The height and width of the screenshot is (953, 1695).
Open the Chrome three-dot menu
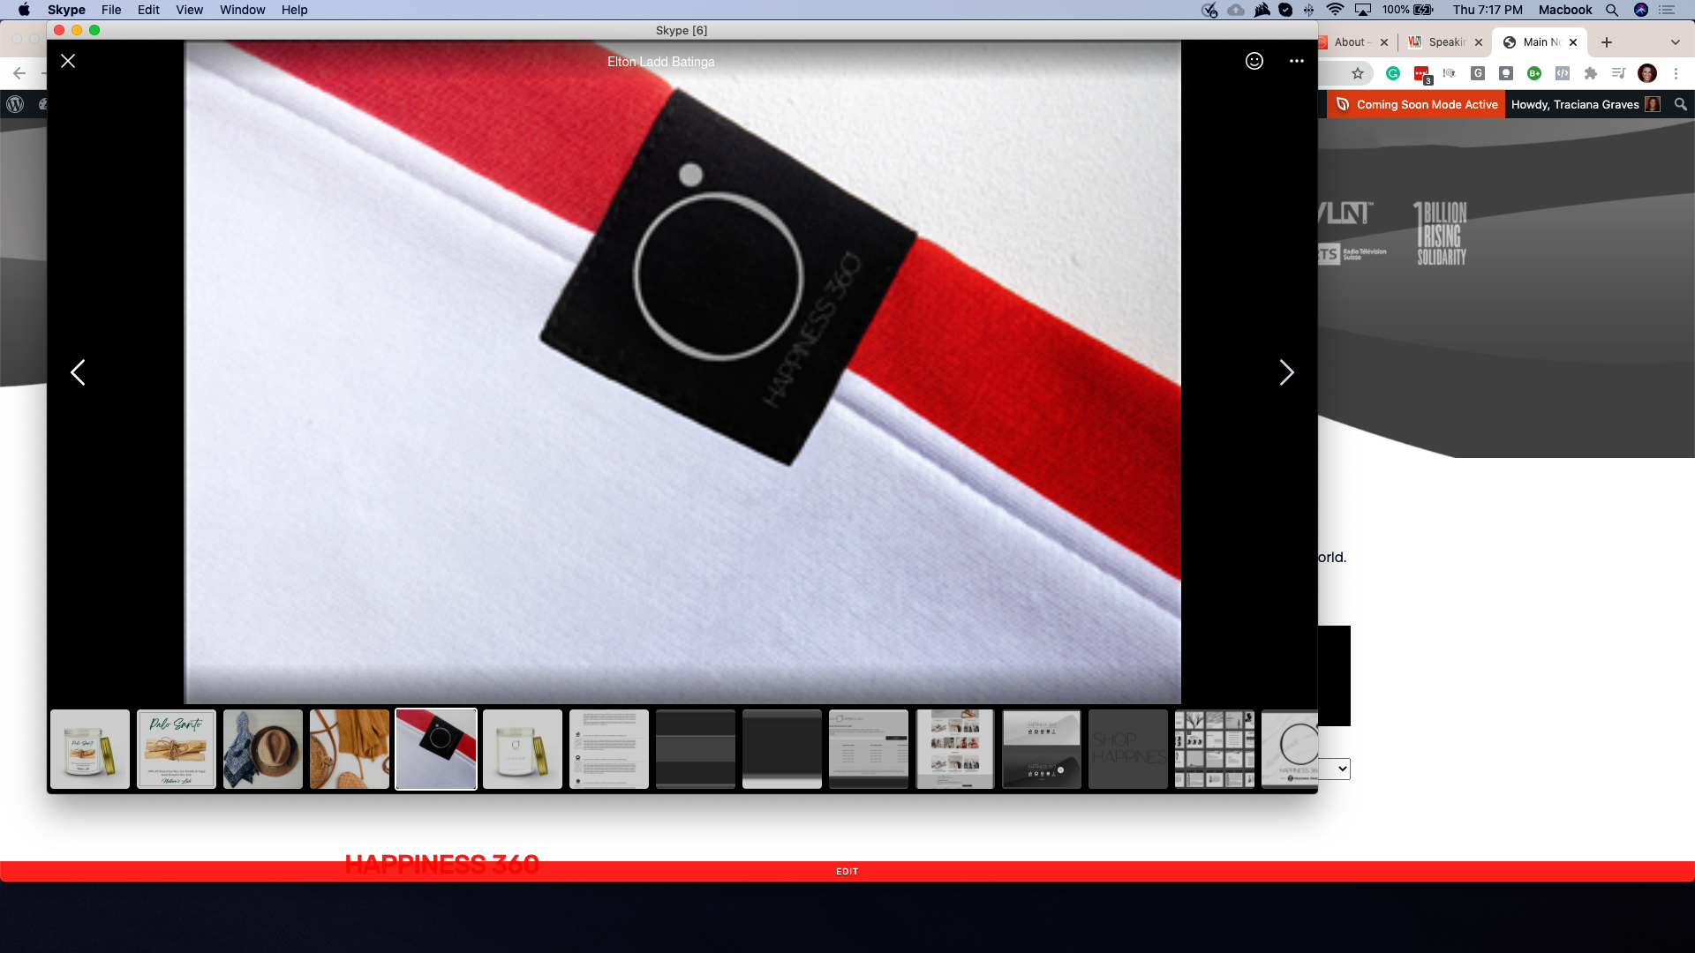[x=1676, y=73]
